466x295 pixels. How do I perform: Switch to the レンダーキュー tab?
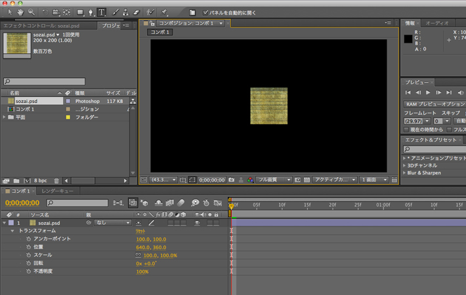pyautogui.click(x=58, y=191)
